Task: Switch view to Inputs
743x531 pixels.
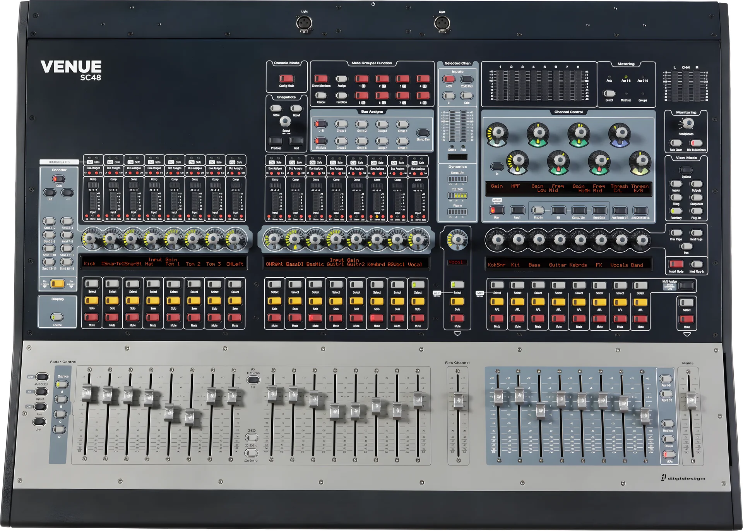Action: click(676, 184)
